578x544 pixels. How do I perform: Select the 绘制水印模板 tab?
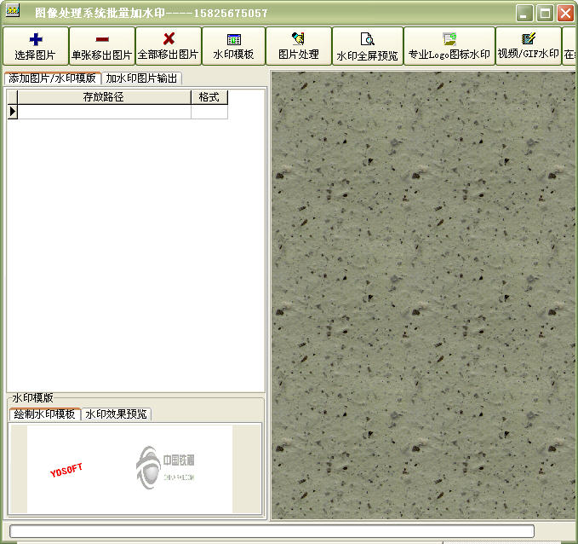[x=44, y=414]
